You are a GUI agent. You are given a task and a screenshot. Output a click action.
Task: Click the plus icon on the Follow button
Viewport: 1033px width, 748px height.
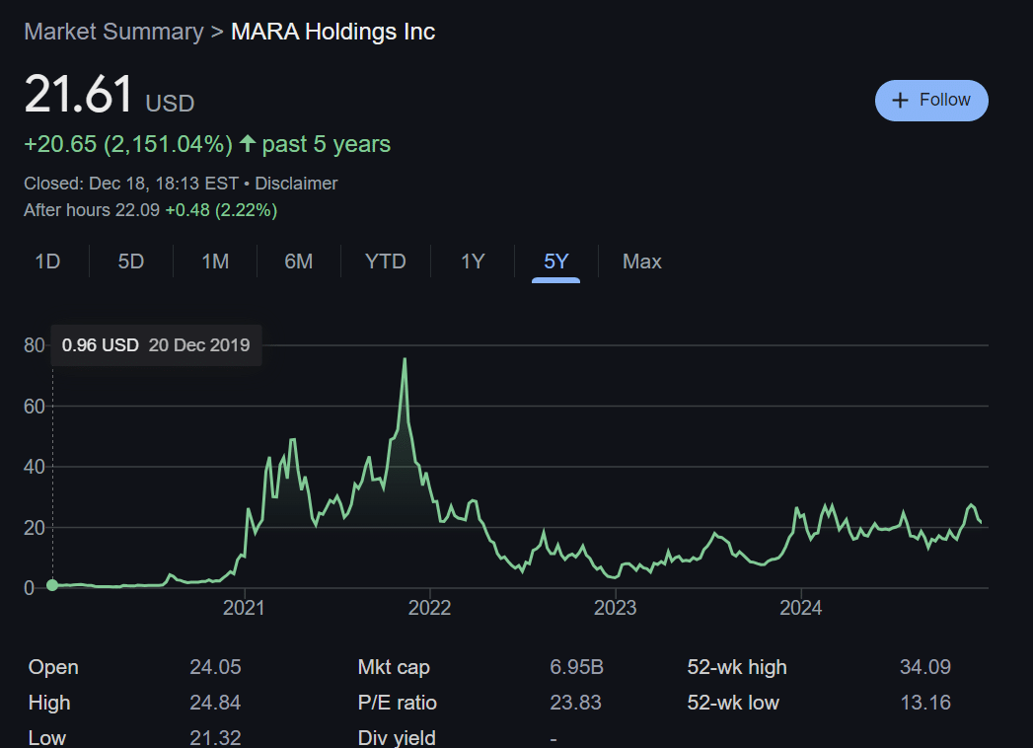point(901,100)
